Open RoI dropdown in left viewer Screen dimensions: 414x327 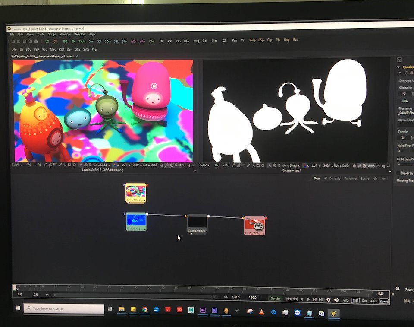[146, 165]
